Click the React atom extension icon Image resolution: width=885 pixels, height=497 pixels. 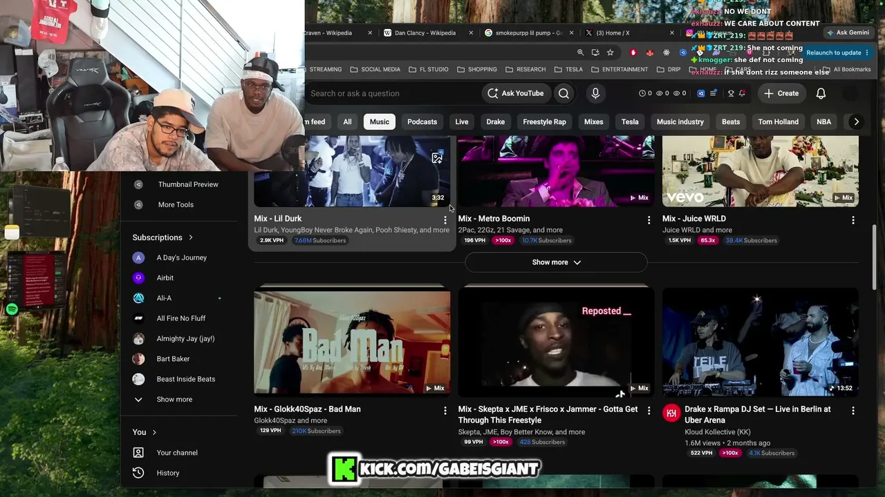[666, 52]
